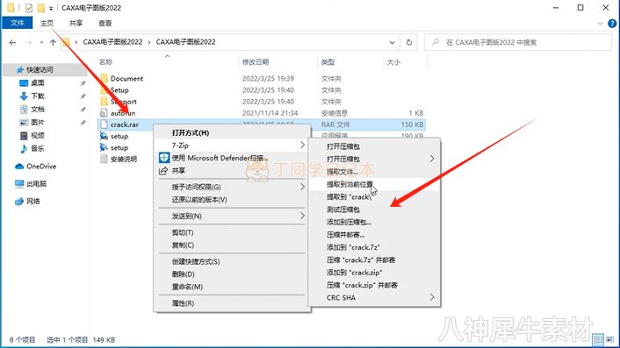Open the recent locations dropdown arrow

(41, 42)
